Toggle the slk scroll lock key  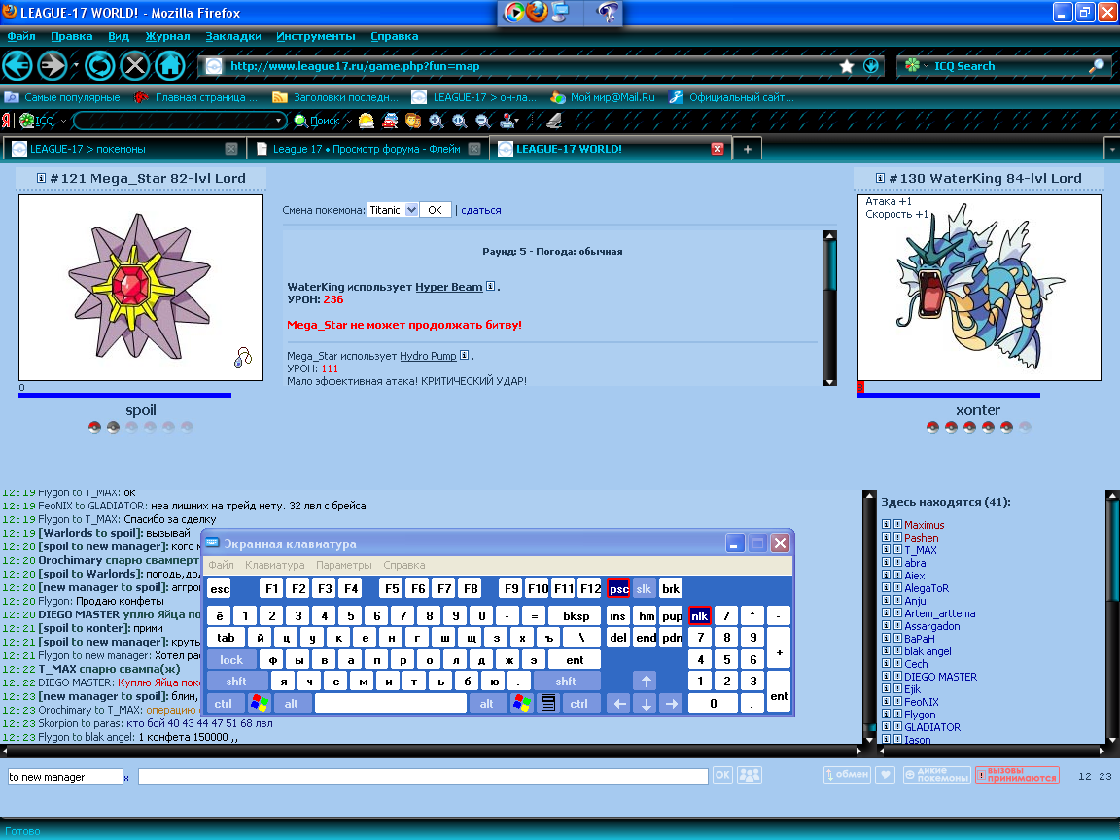point(644,588)
